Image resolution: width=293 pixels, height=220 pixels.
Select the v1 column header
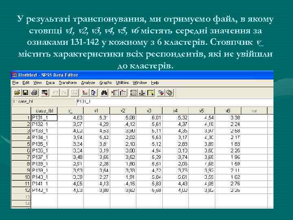coord(96,111)
